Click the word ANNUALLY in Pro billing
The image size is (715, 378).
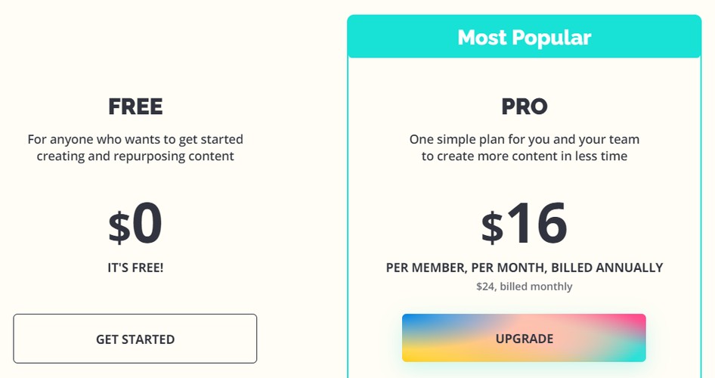point(630,268)
